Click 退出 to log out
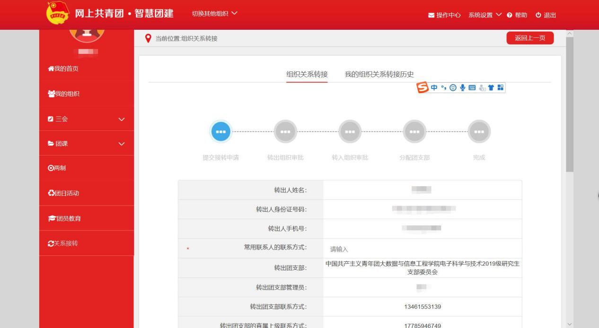The width and height of the screenshot is (599, 328). pyautogui.click(x=546, y=15)
